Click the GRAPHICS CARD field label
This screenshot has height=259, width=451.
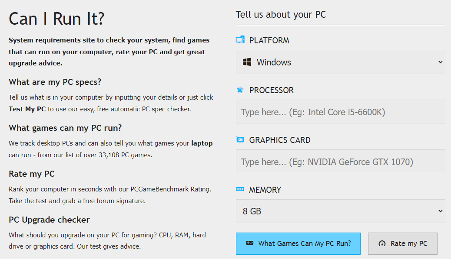tap(280, 140)
